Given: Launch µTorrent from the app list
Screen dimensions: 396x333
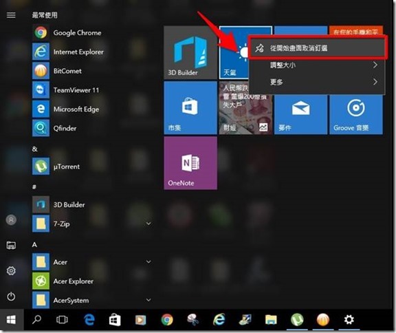Looking at the screenshot, I should point(92,166).
